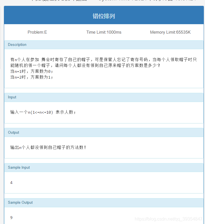Viewport: 205px width, 224px height.
Task: Click the line 当n=1时，方案数为0
Action: [32, 71]
